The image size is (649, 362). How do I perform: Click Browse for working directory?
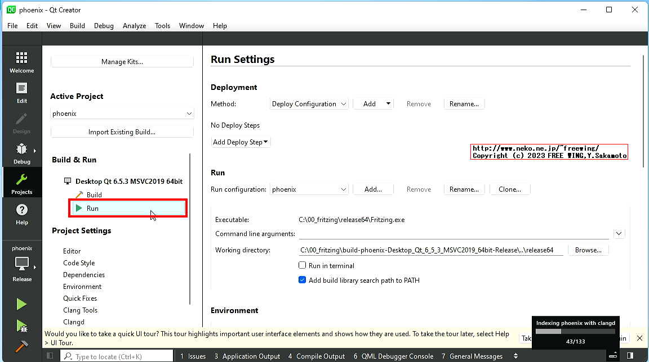click(588, 250)
